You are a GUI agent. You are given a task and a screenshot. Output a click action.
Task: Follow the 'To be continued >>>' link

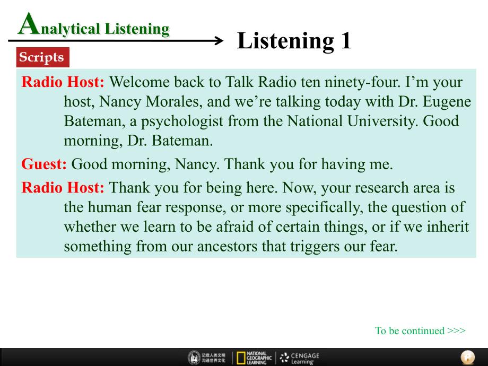(420, 330)
